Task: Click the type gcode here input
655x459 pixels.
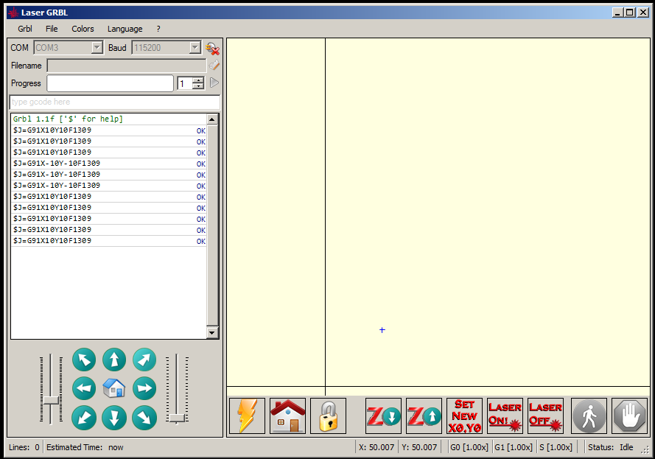Action: pyautogui.click(x=115, y=102)
